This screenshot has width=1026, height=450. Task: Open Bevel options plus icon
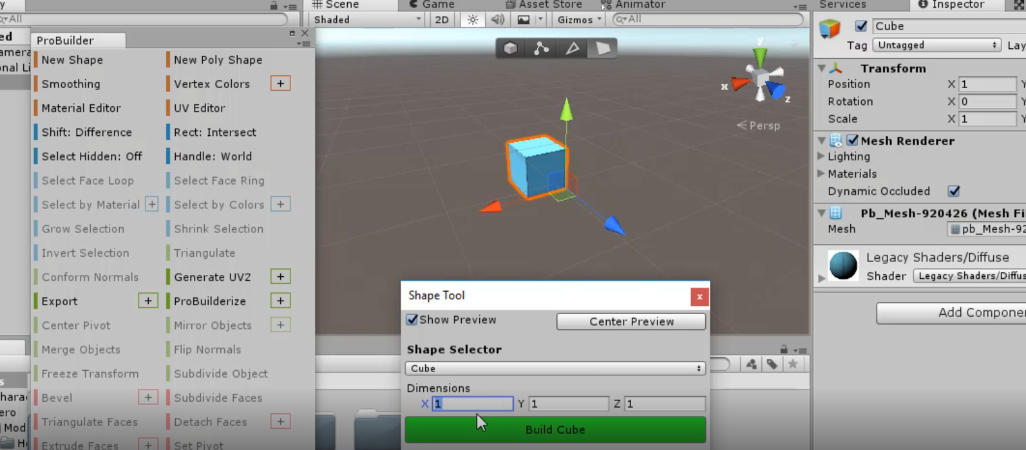point(148,397)
